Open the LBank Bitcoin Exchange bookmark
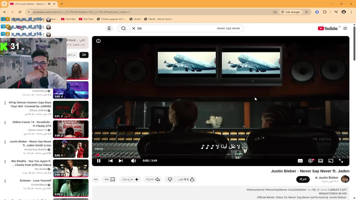 tap(158, 19)
